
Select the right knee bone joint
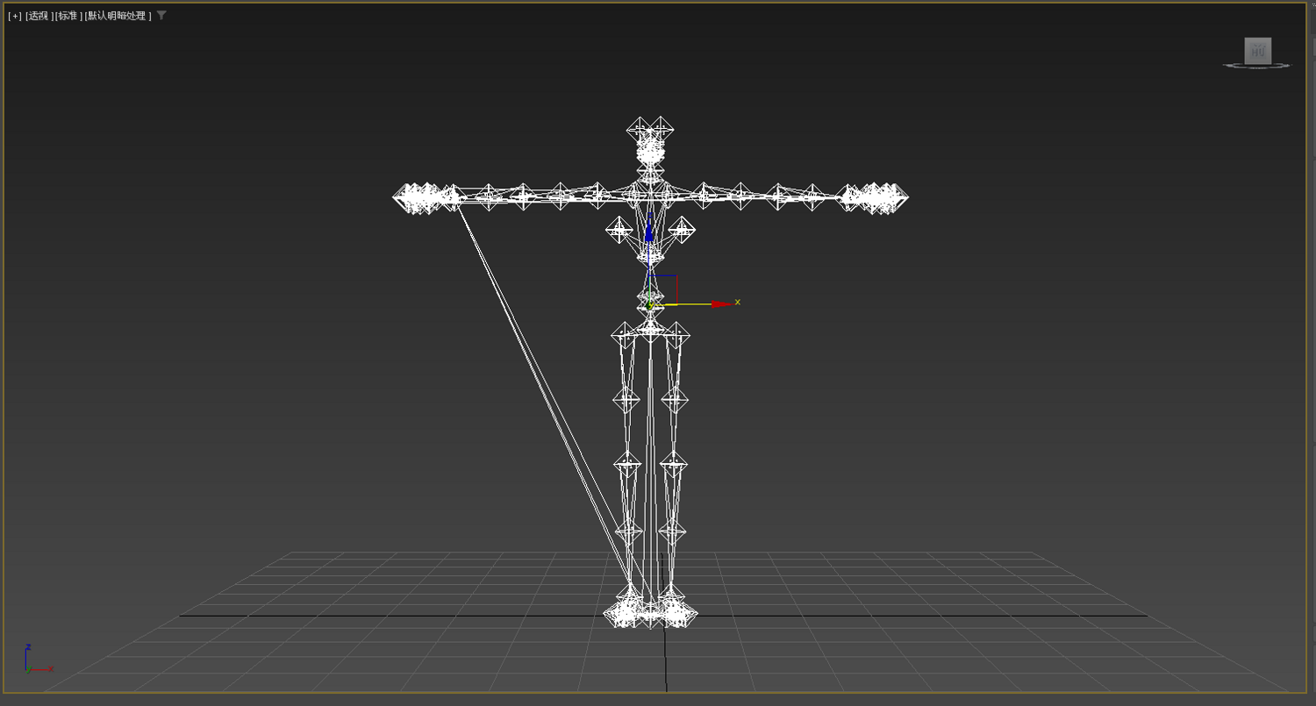click(673, 463)
